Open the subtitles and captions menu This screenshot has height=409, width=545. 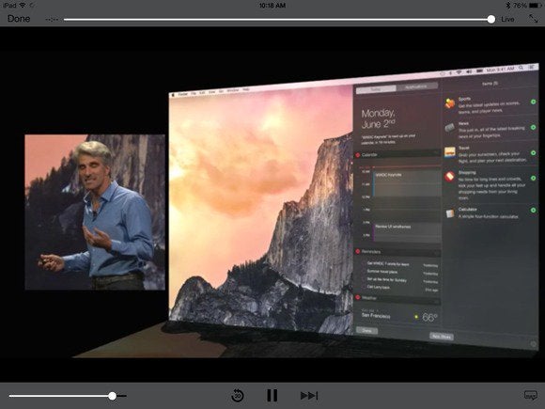pos(530,395)
